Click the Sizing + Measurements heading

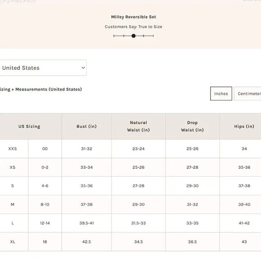tap(41, 90)
